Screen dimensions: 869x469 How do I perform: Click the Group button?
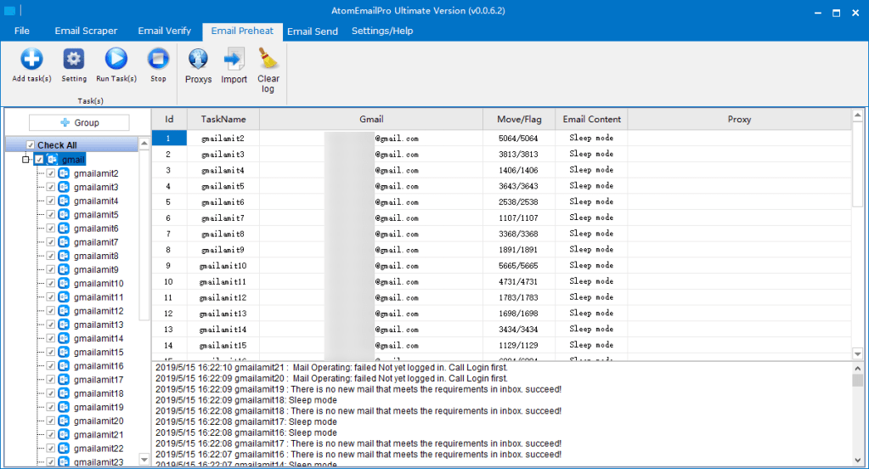coord(79,123)
